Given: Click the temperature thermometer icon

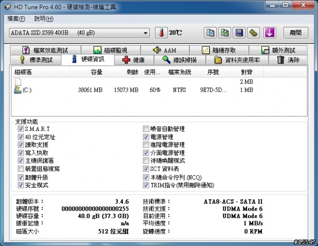Looking at the screenshot, I should 161,33.
